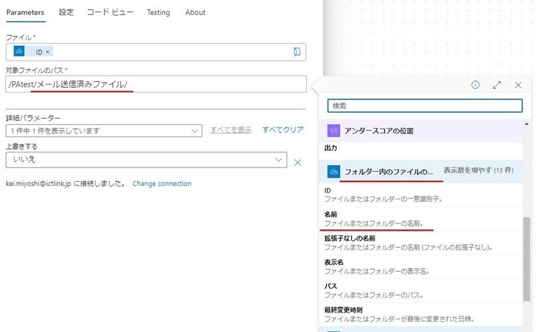Close the dynamic content panel
The image size is (536, 332).
(x=518, y=85)
